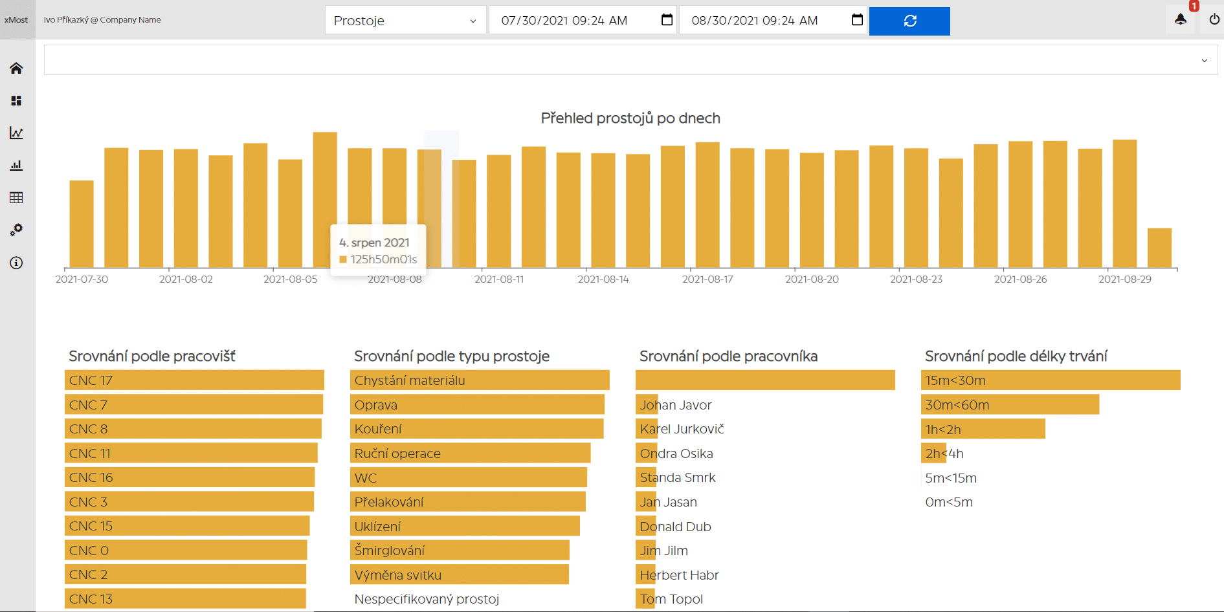
Task: Select the CNC 13 bar
Action: click(185, 598)
